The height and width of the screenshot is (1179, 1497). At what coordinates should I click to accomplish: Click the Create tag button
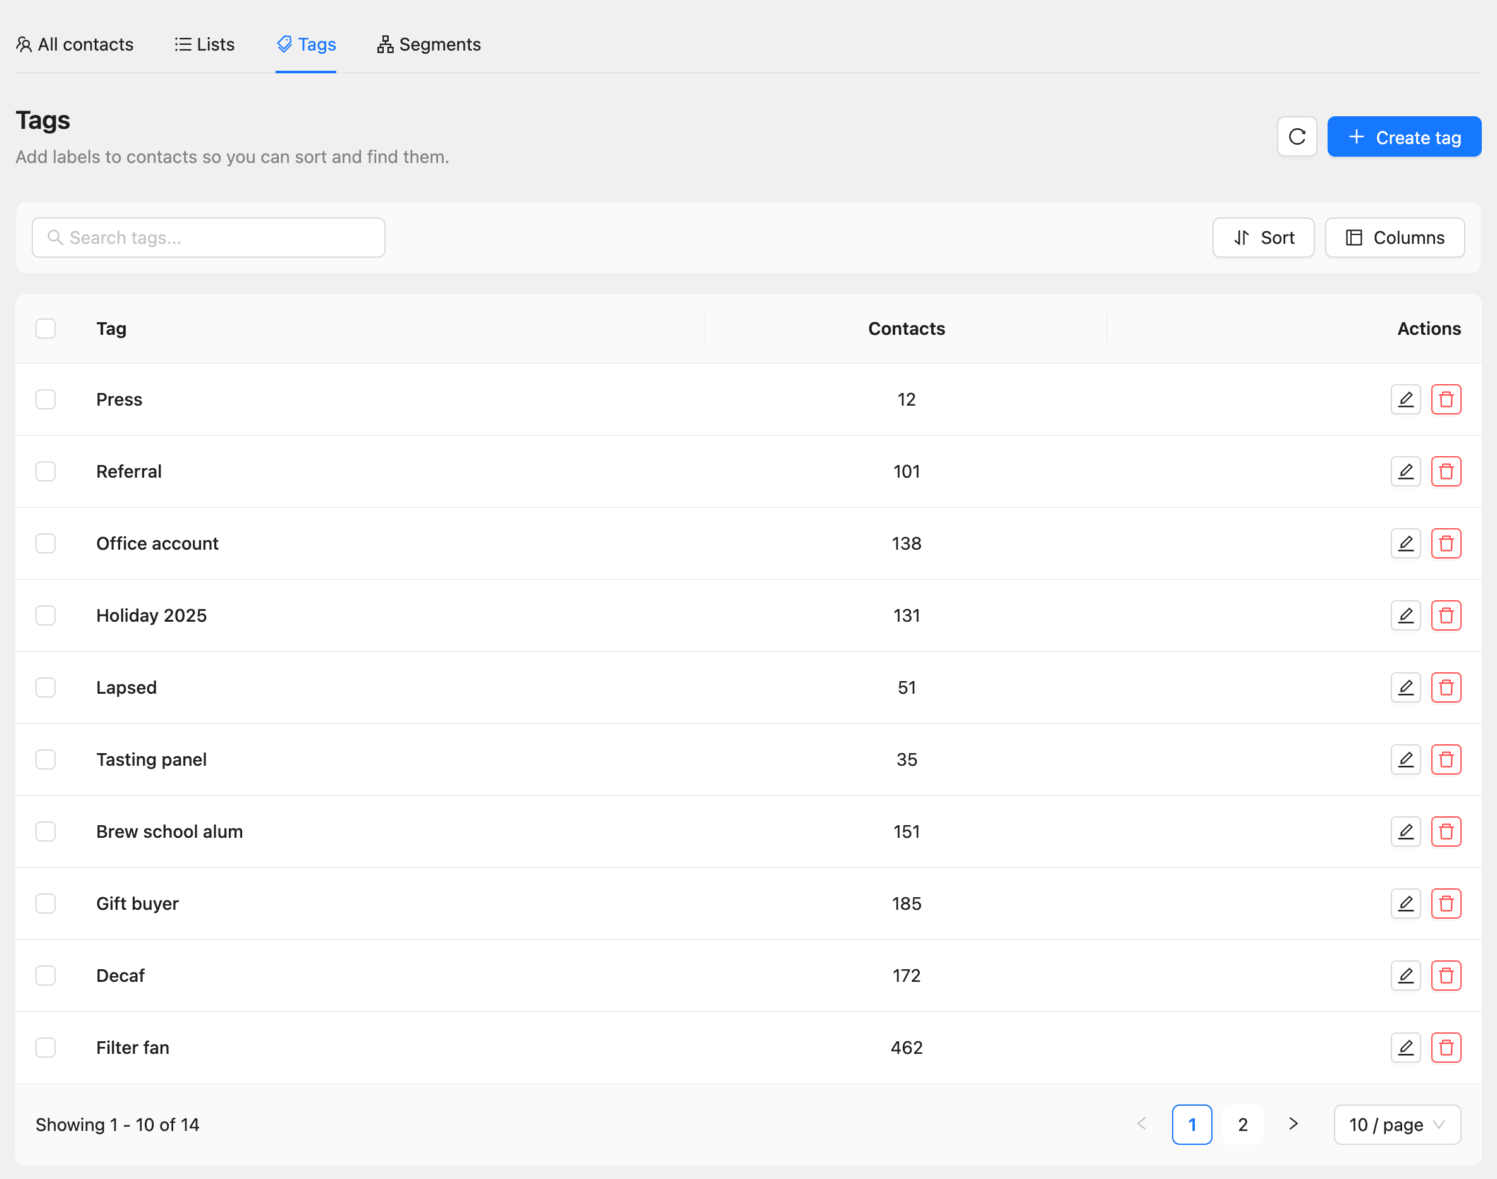1404,136
